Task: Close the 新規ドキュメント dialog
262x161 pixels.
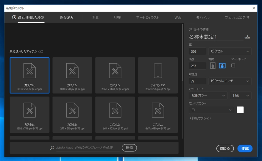Action: [x=254, y=8]
